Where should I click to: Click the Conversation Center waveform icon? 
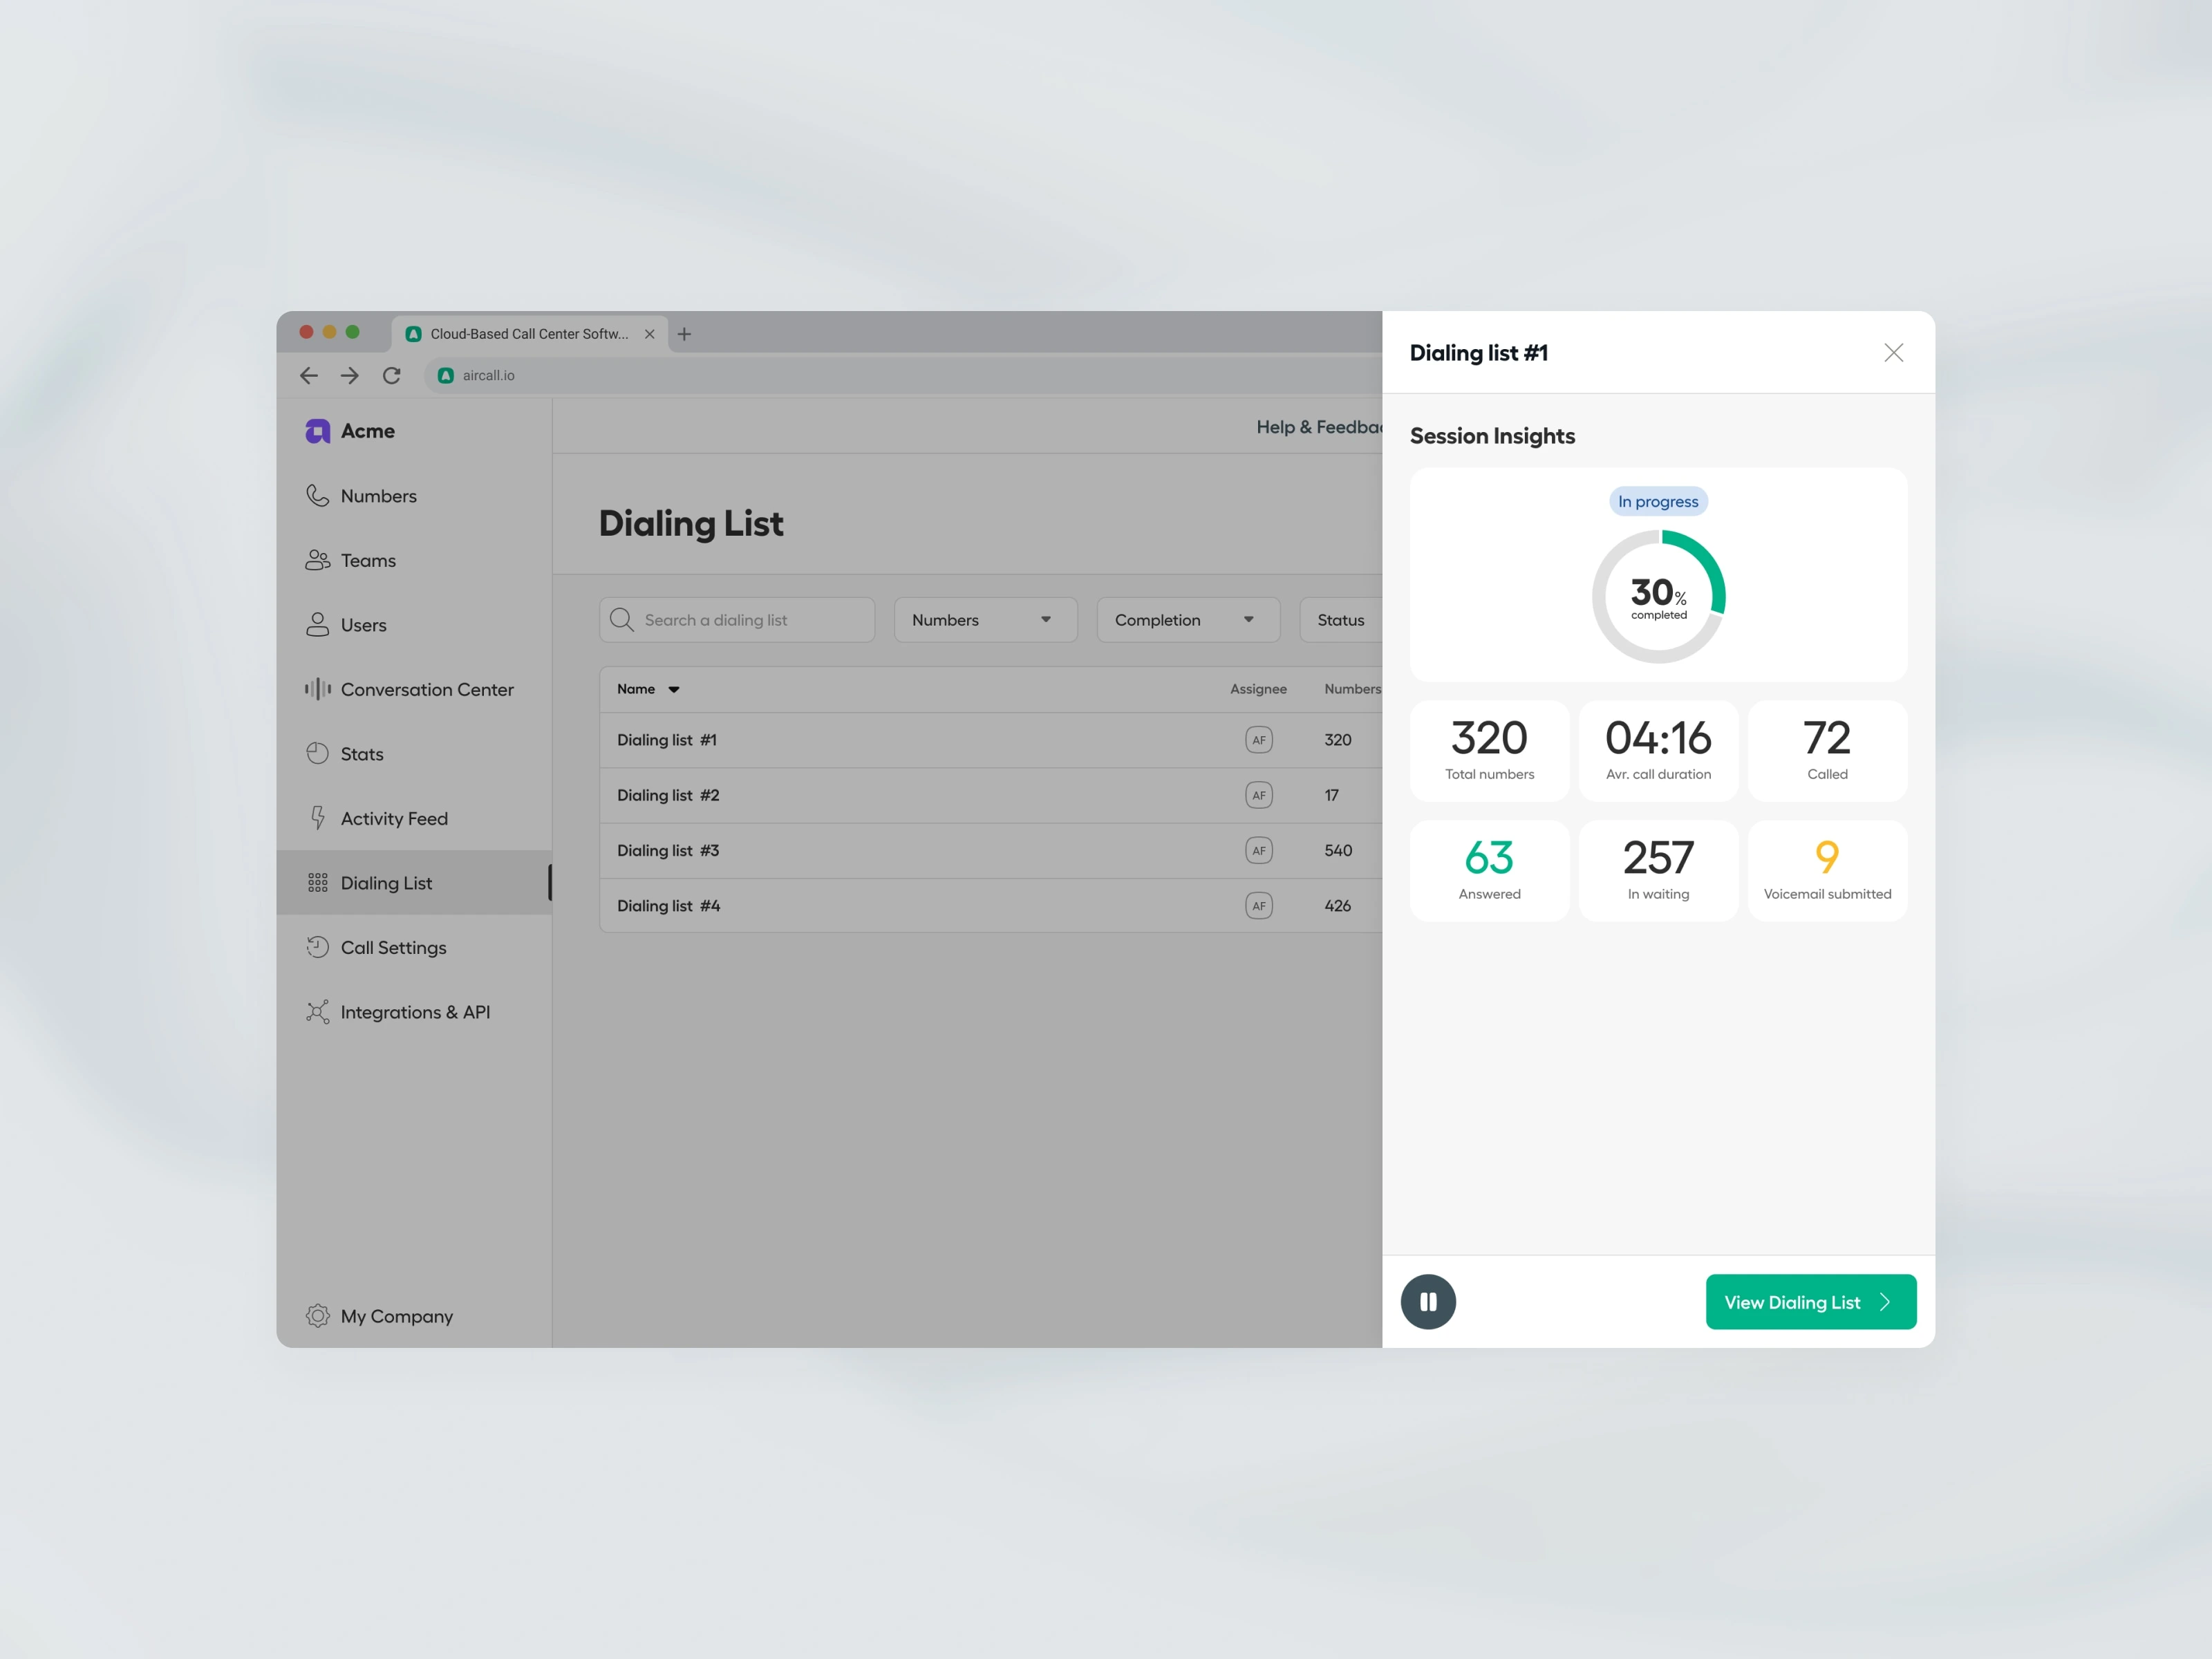click(317, 689)
